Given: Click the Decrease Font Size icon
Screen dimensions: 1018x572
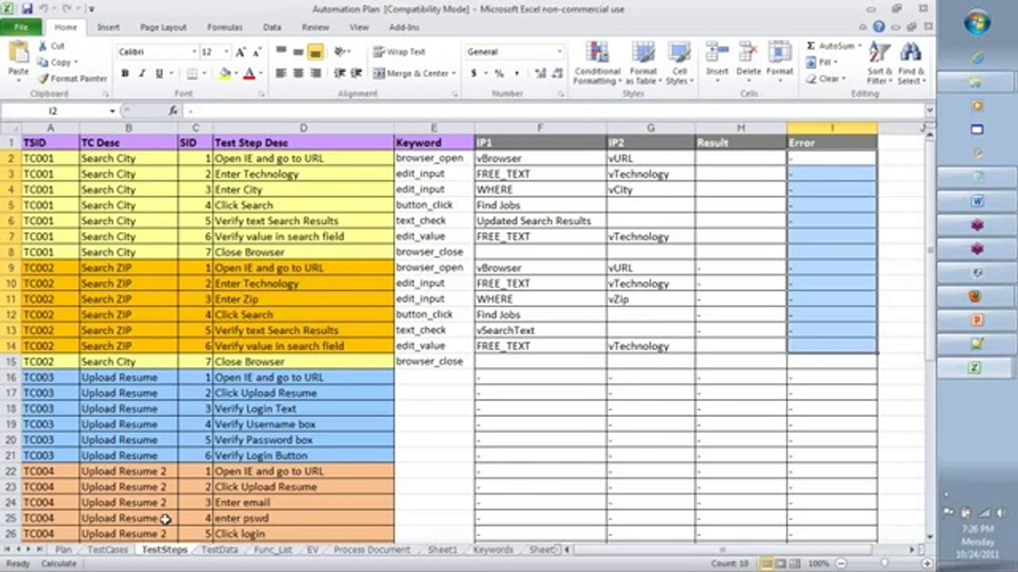Looking at the screenshot, I should [258, 52].
